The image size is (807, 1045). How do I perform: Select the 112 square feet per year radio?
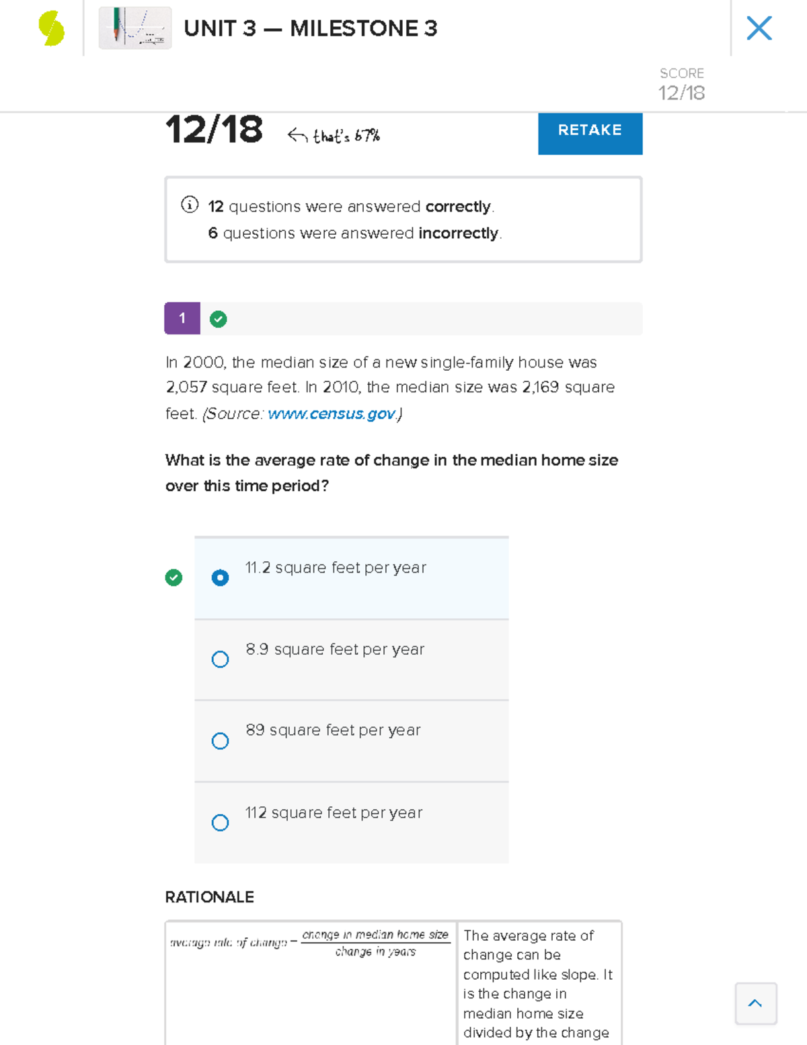[x=220, y=822]
